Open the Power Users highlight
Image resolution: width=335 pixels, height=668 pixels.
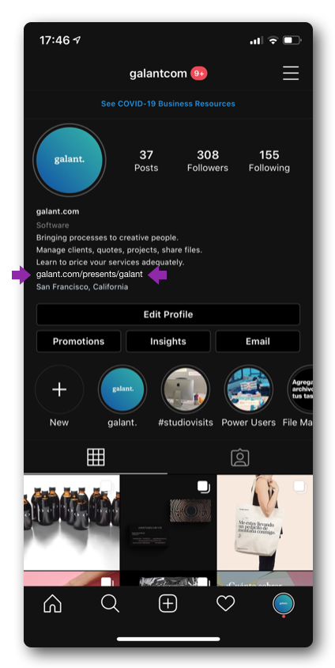248,389
